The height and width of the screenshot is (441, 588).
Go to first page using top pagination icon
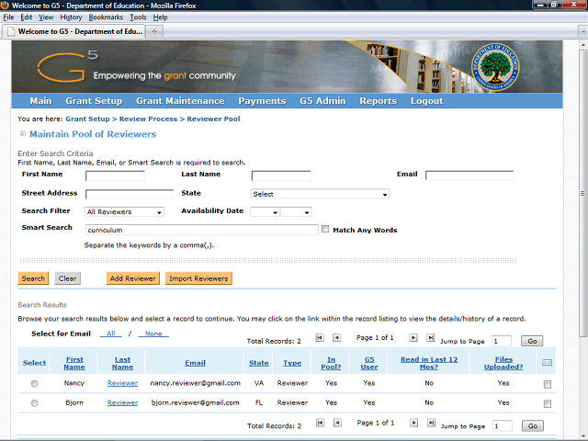[320, 338]
